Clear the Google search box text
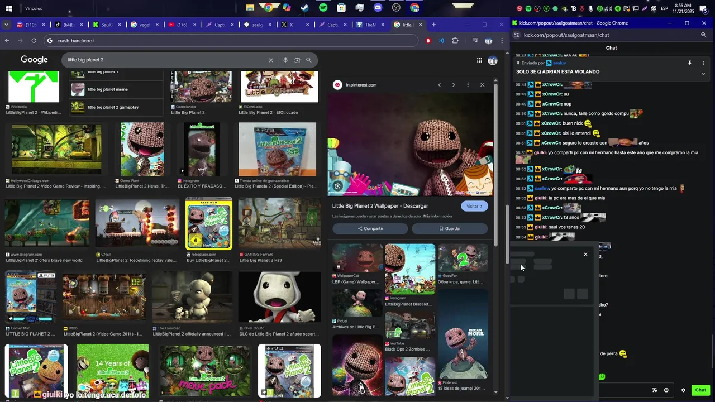This screenshot has height=402, width=715. click(x=271, y=60)
